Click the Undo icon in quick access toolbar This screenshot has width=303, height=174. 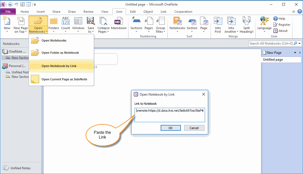(16, 4)
